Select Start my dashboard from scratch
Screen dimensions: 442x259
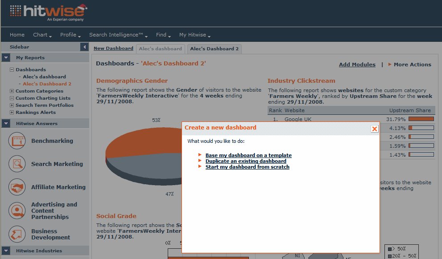pos(247,167)
